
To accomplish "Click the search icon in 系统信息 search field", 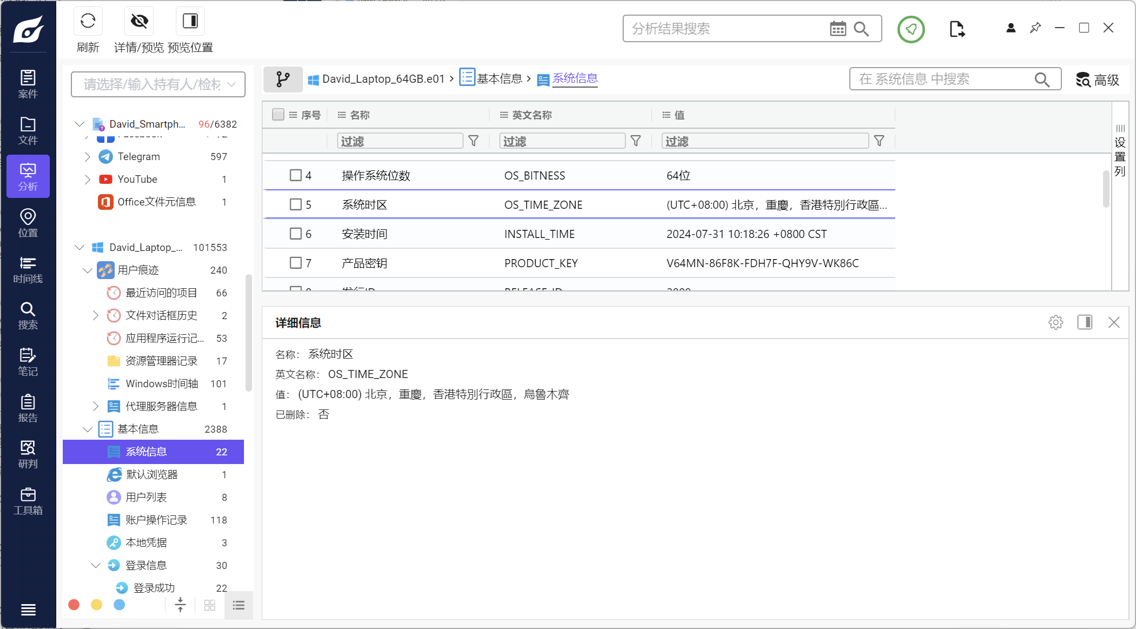I will coord(1042,80).
